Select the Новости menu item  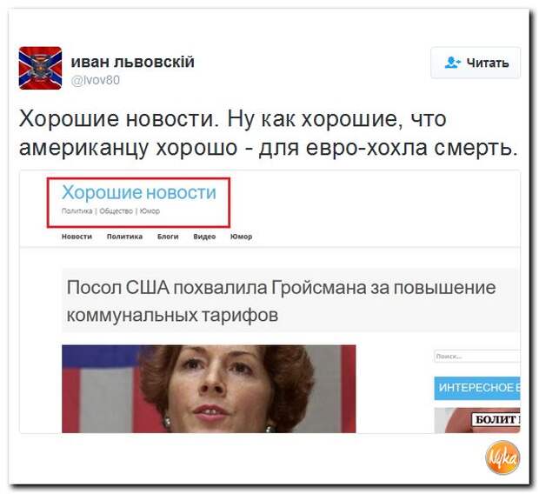click(77, 237)
